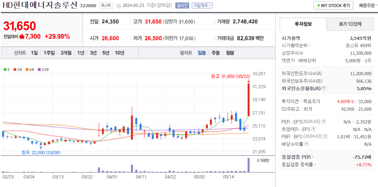This screenshot has width=378, height=187.
Task: Click the red up-arrow beside 7,300
Action: tap(22, 36)
